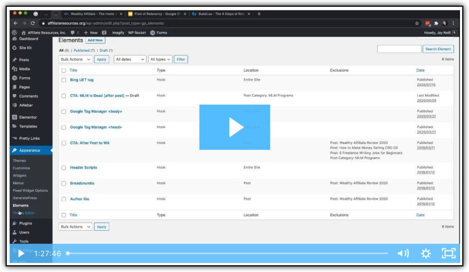Go back with browser back arrow
The width and height of the screenshot is (469, 272).
pos(16,23)
